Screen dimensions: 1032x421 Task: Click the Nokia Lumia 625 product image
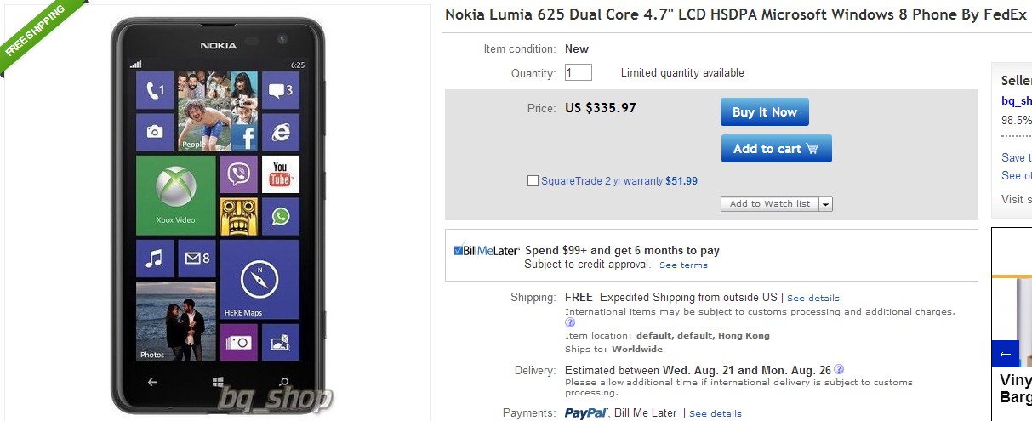click(x=218, y=213)
